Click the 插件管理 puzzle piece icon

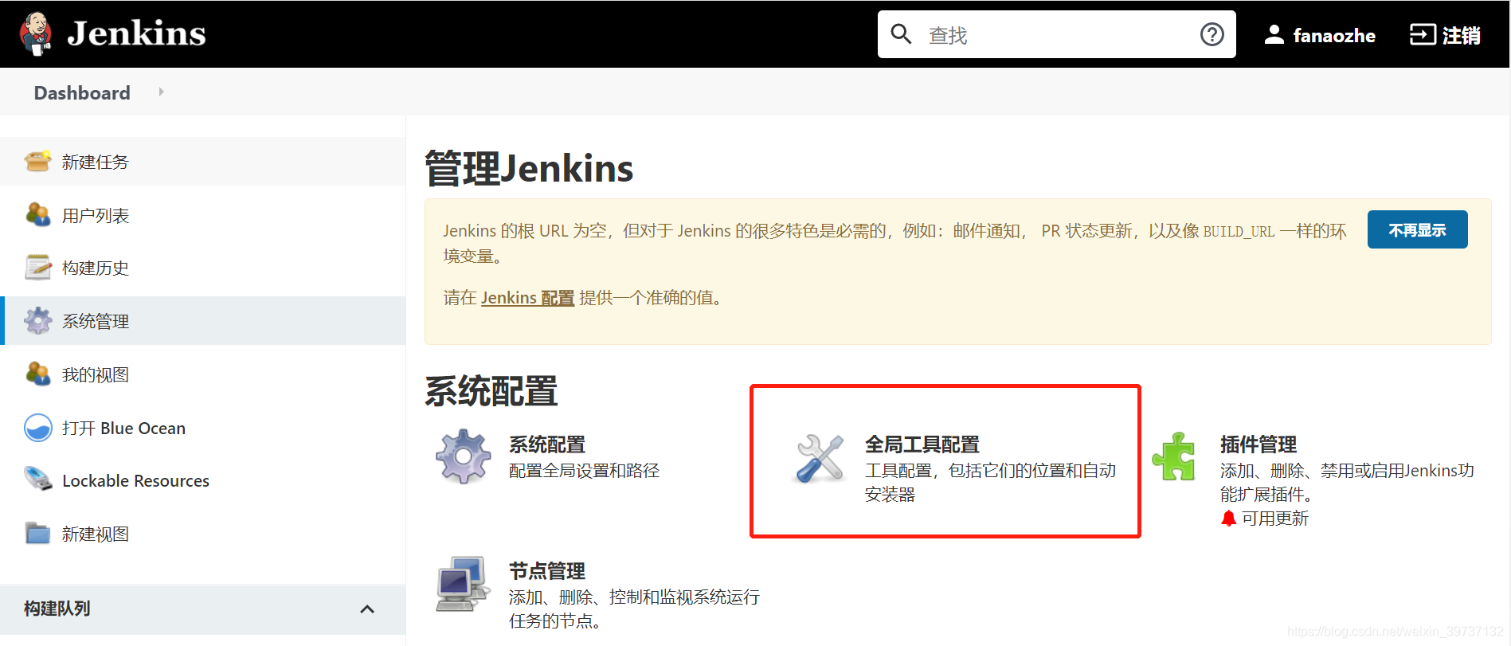coord(1174,456)
